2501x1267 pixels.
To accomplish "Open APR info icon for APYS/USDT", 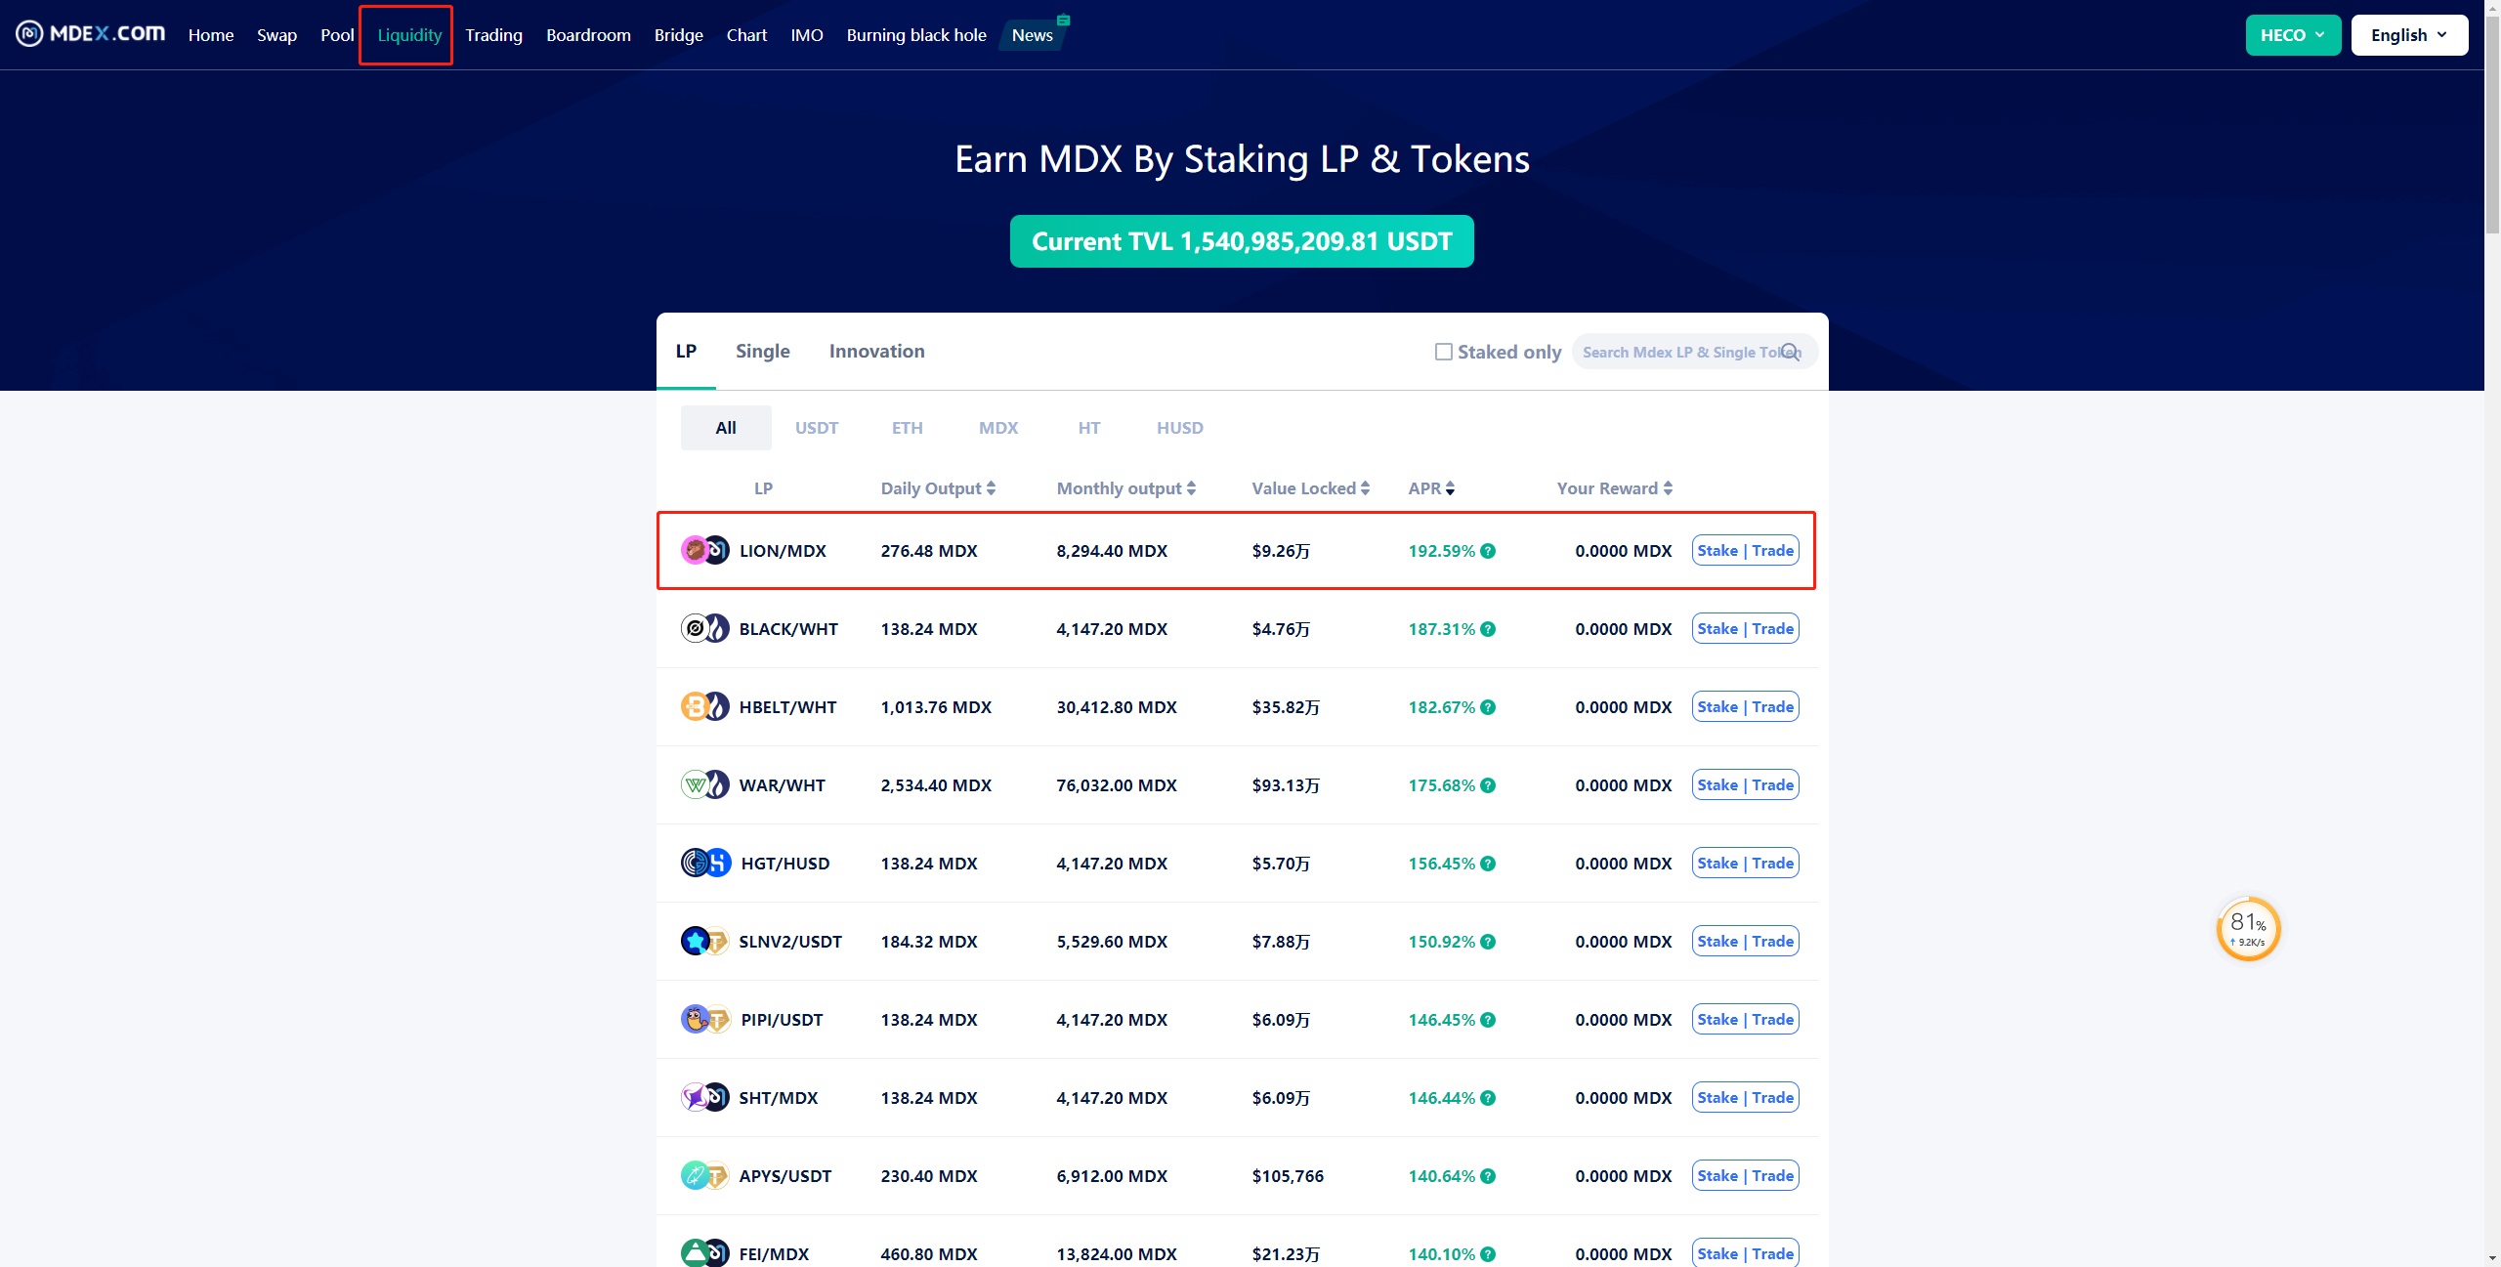I will pos(1488,1176).
